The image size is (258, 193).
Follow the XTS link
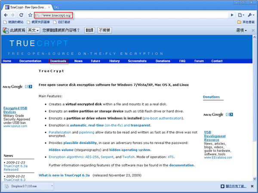coord(170,157)
